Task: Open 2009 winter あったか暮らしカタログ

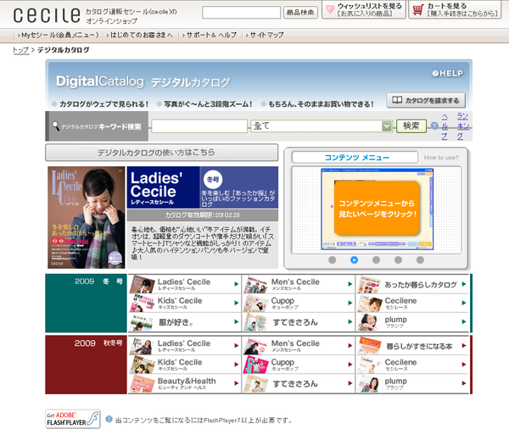Action: tap(412, 284)
